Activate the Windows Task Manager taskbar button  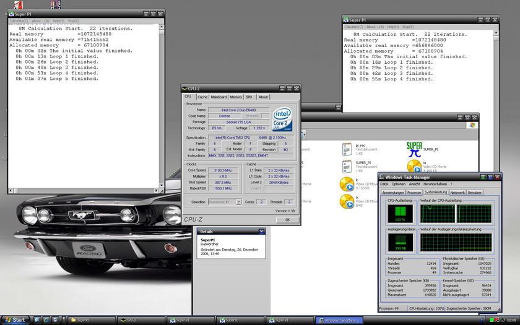pyautogui.click(x=339, y=321)
